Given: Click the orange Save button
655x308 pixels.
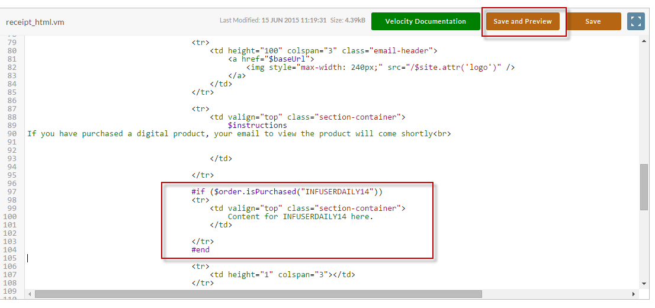Looking at the screenshot, I should click(x=593, y=21).
